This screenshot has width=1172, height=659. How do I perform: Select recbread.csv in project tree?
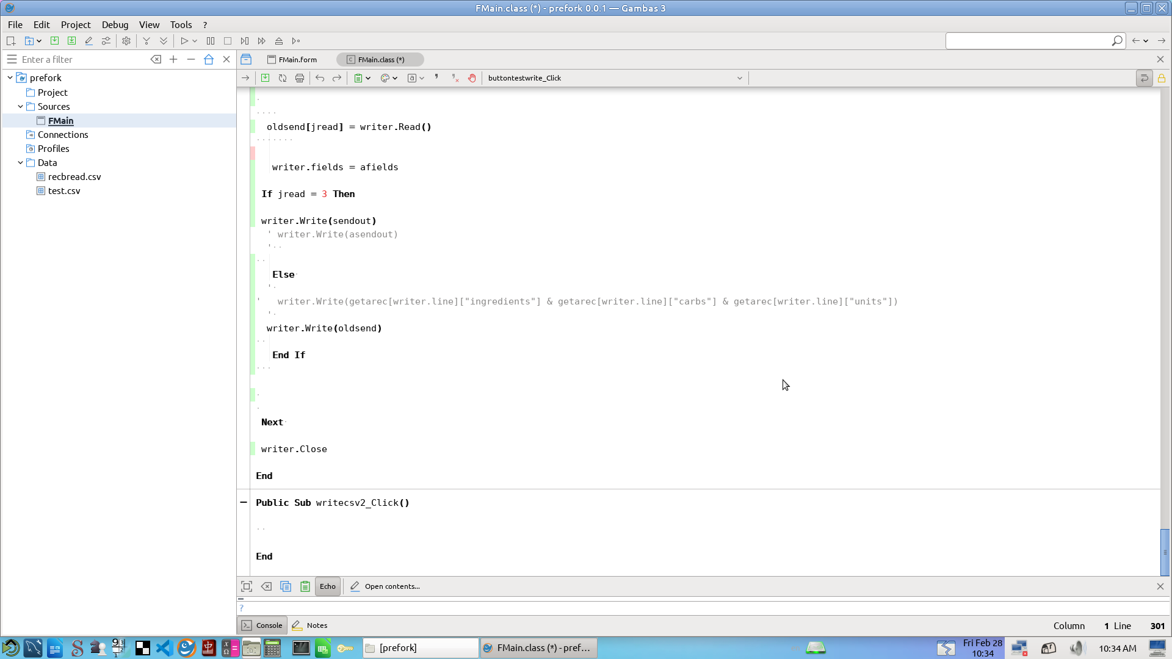click(x=74, y=177)
